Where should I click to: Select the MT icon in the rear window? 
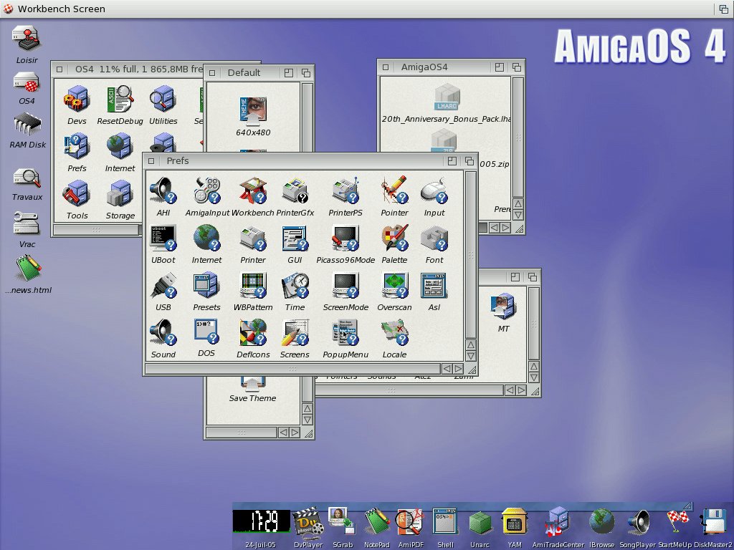(503, 307)
